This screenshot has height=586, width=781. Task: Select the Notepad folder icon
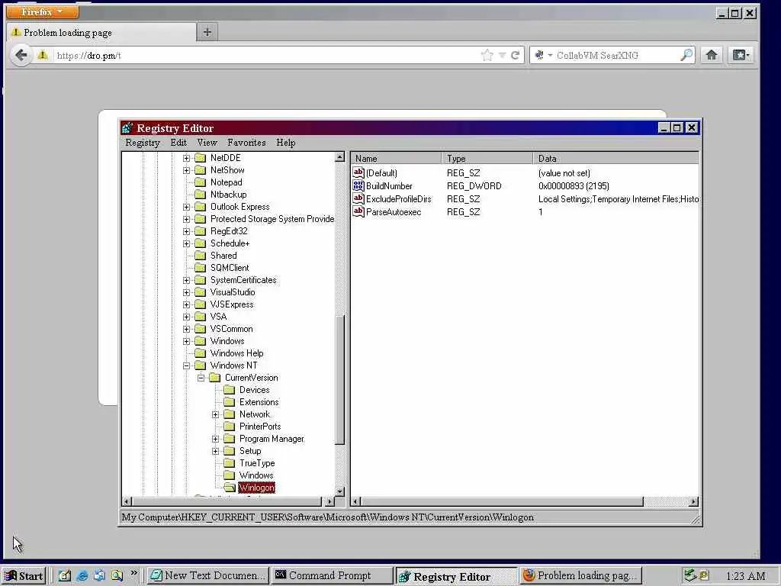click(x=201, y=182)
